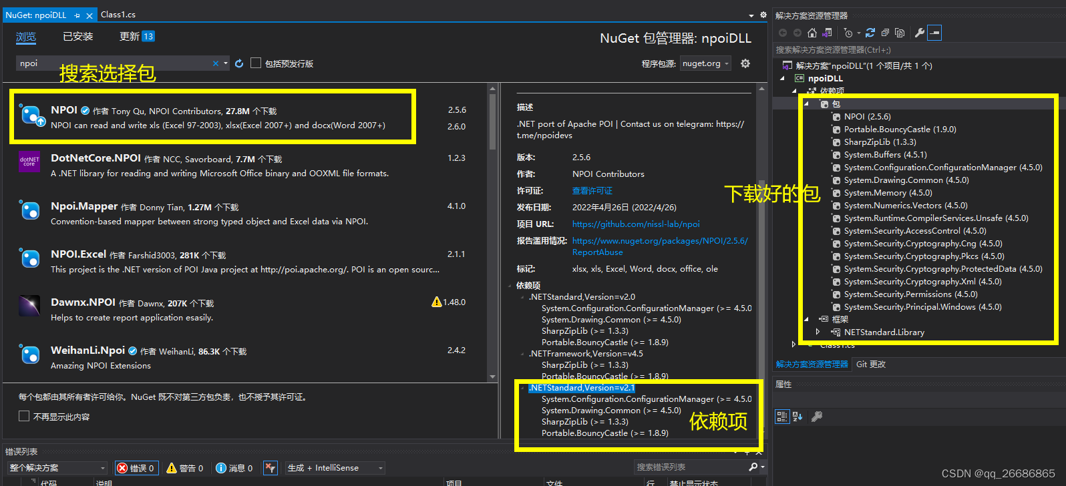Switch to Updates (更新) tab

coord(137,37)
